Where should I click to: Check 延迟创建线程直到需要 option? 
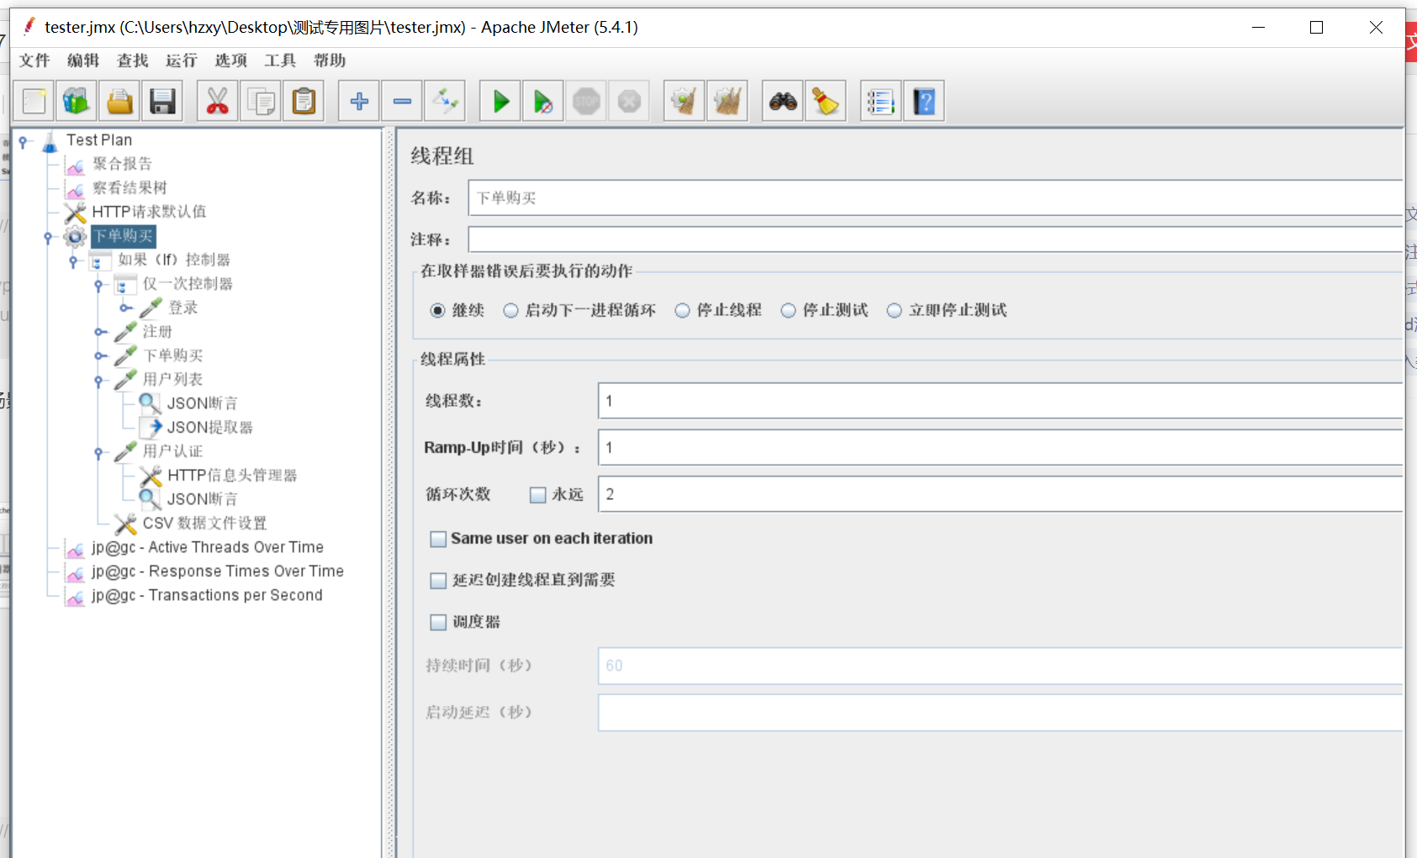(438, 581)
